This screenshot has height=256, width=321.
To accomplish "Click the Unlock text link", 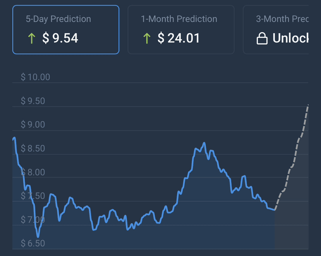I will pyautogui.click(x=290, y=38).
